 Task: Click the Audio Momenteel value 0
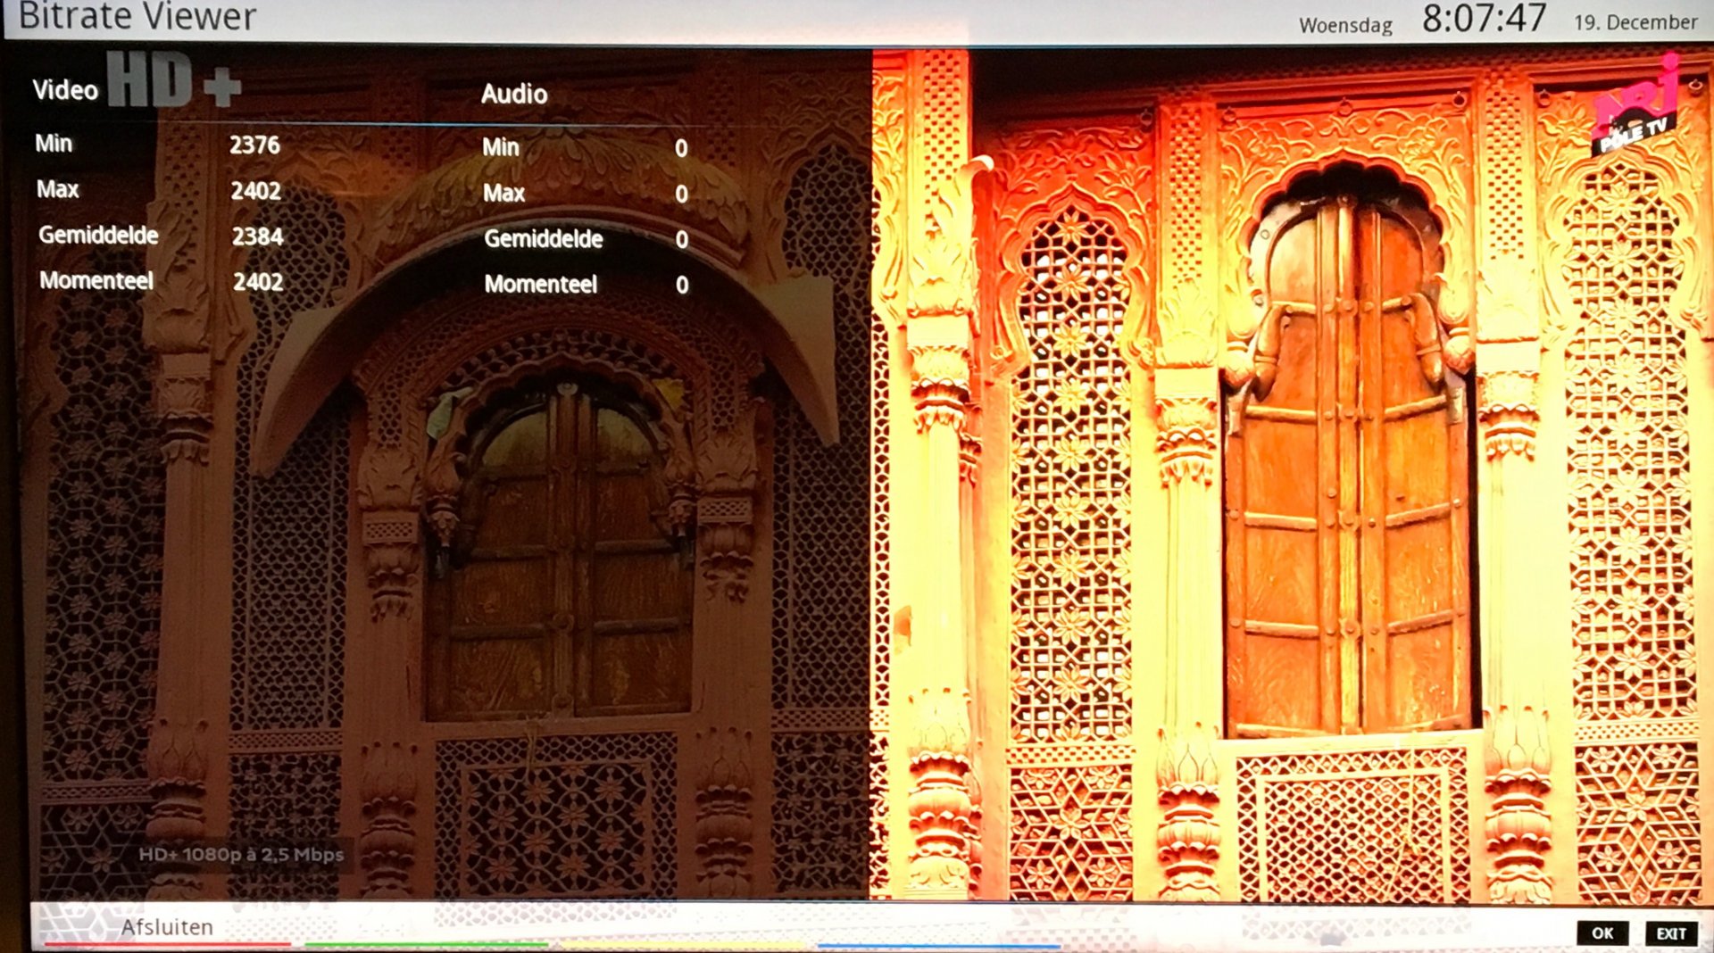click(682, 285)
